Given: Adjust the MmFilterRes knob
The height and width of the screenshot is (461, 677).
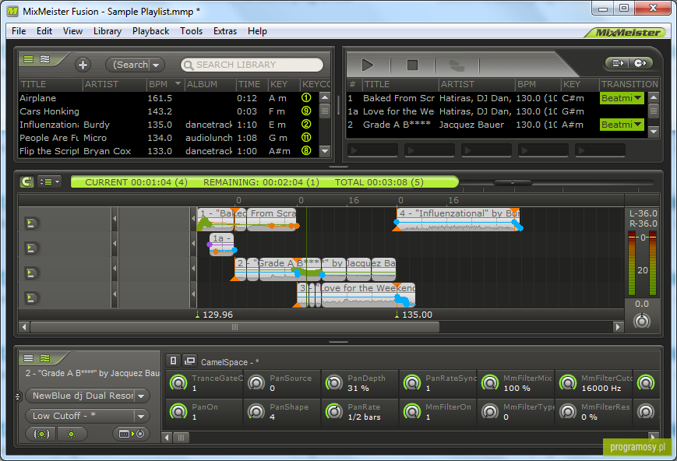Looking at the screenshot, I should pyautogui.click(x=568, y=412).
